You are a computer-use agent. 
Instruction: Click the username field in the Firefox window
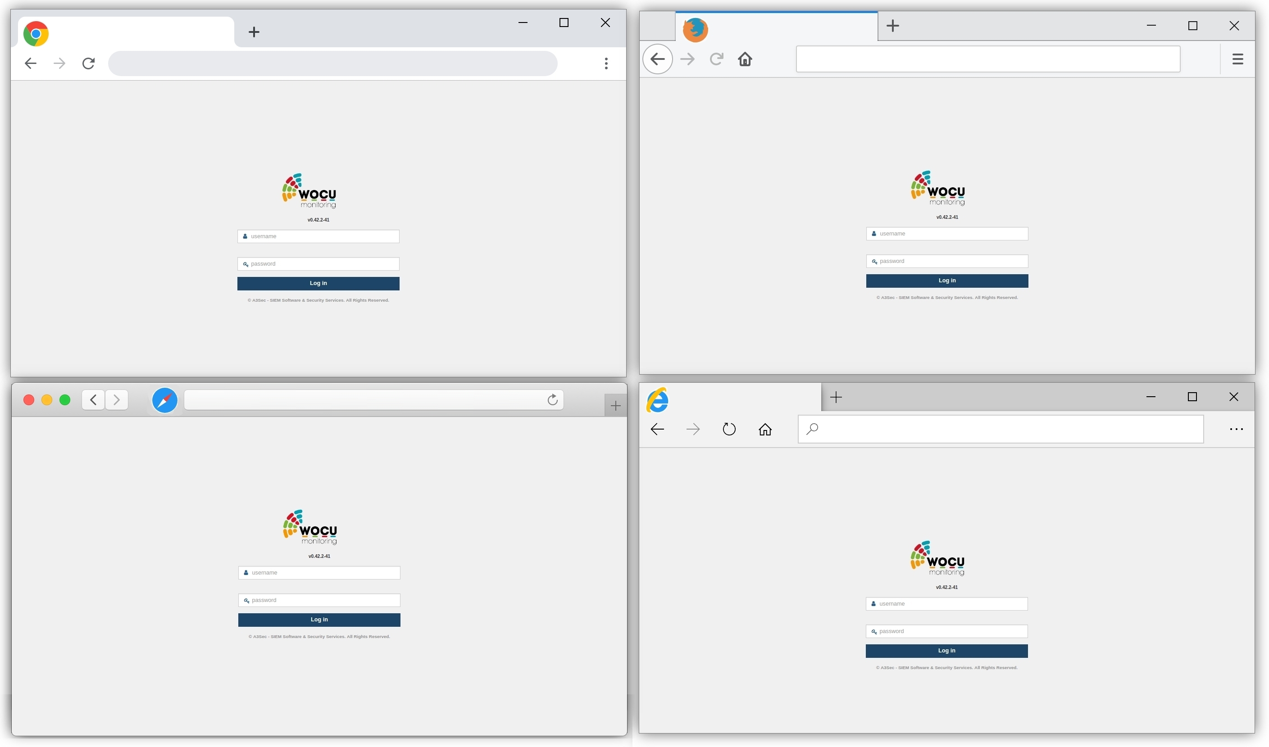(947, 234)
